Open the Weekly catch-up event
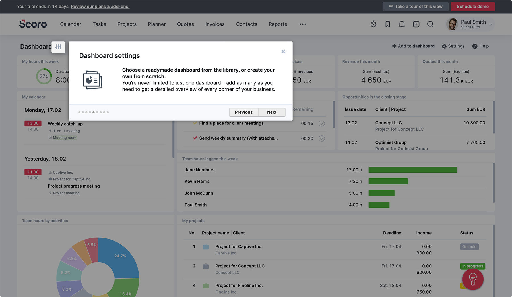Viewport: 512px width, 297px height. (x=65, y=124)
